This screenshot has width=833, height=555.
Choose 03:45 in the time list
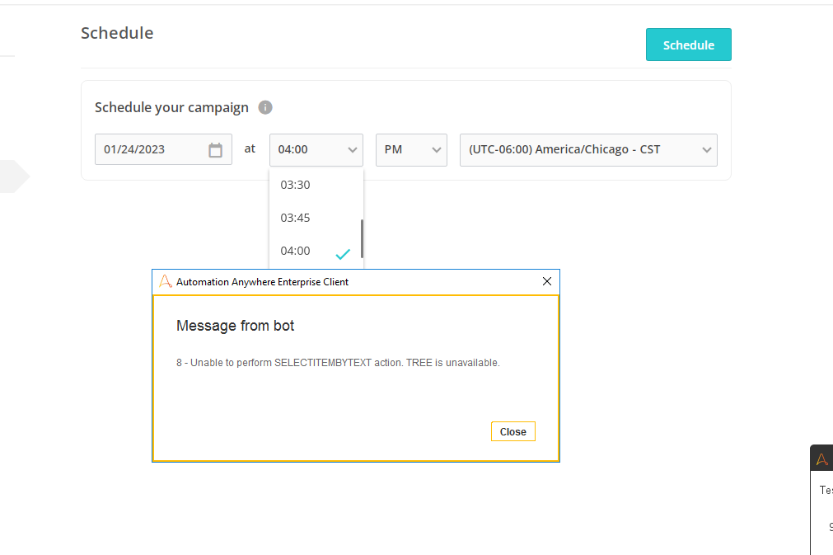(316, 218)
